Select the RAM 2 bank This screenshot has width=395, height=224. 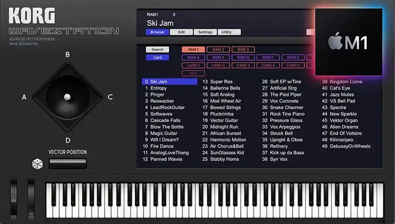click(x=218, y=50)
